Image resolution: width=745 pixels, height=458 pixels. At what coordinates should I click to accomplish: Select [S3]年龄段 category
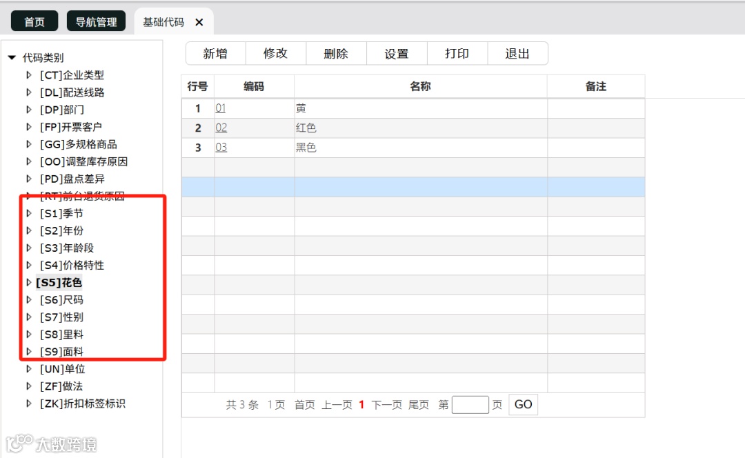[x=66, y=248]
